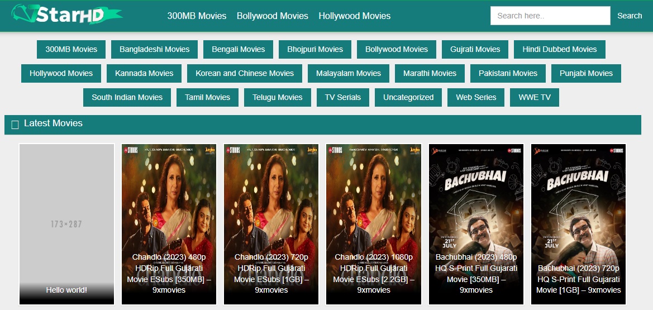The width and height of the screenshot is (653, 310).
Task: Open the Hello world! placeholder post
Action: point(66,224)
